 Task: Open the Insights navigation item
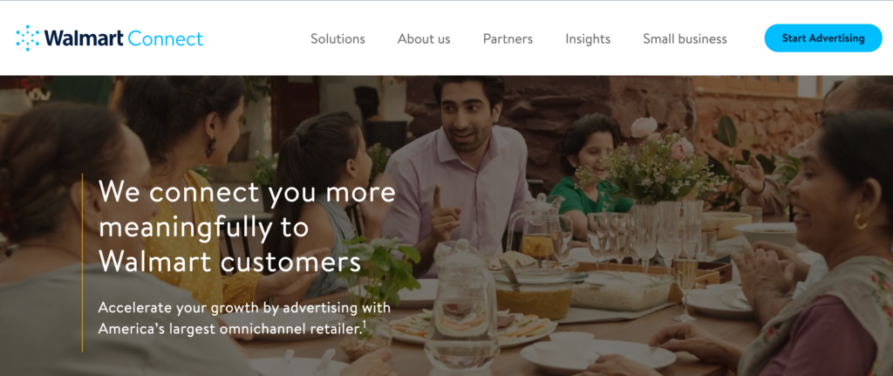click(588, 38)
